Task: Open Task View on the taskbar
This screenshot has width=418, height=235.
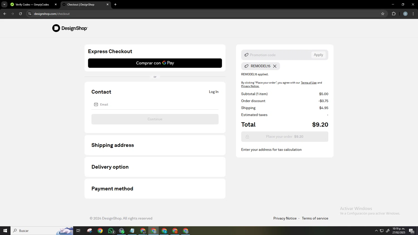Action: click(x=78, y=231)
